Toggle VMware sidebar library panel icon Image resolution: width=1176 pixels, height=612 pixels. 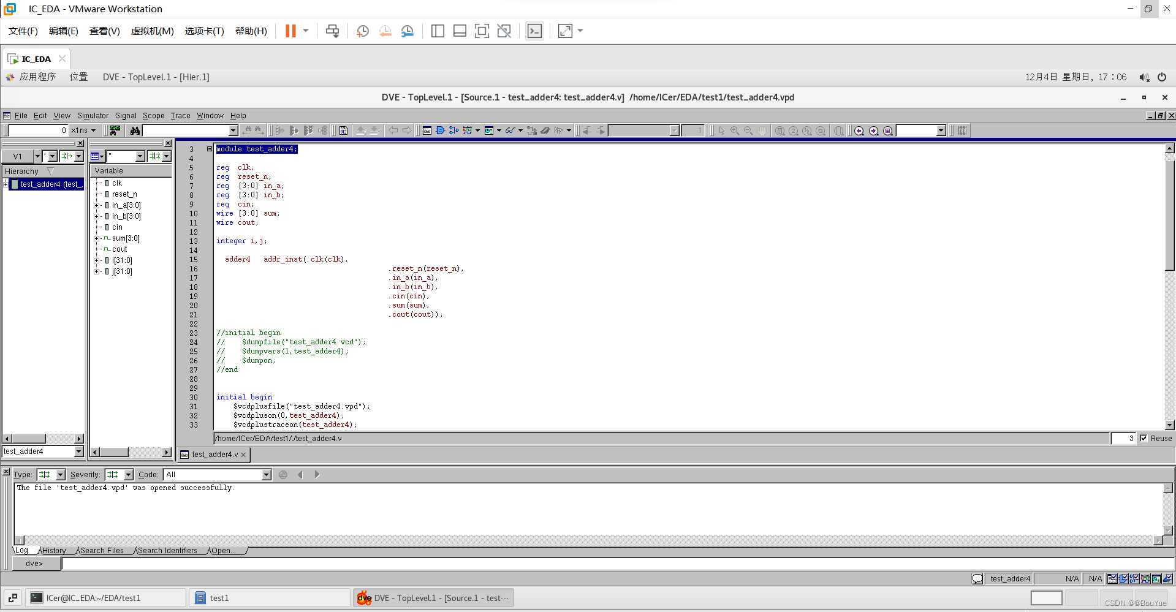[x=438, y=31]
